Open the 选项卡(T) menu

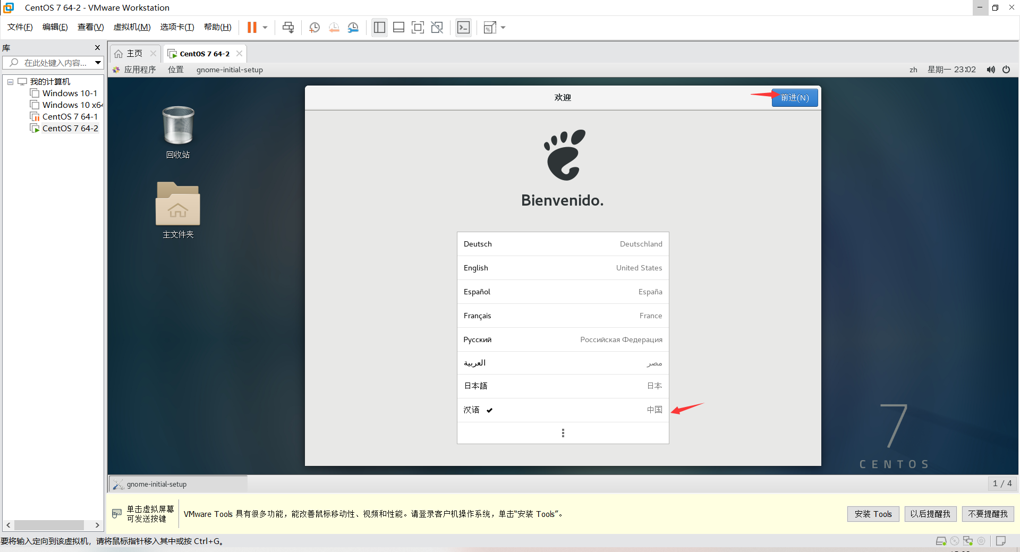(177, 27)
